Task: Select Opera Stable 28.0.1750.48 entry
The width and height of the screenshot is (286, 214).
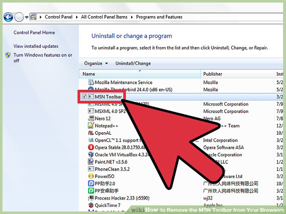Action: (x=120, y=147)
